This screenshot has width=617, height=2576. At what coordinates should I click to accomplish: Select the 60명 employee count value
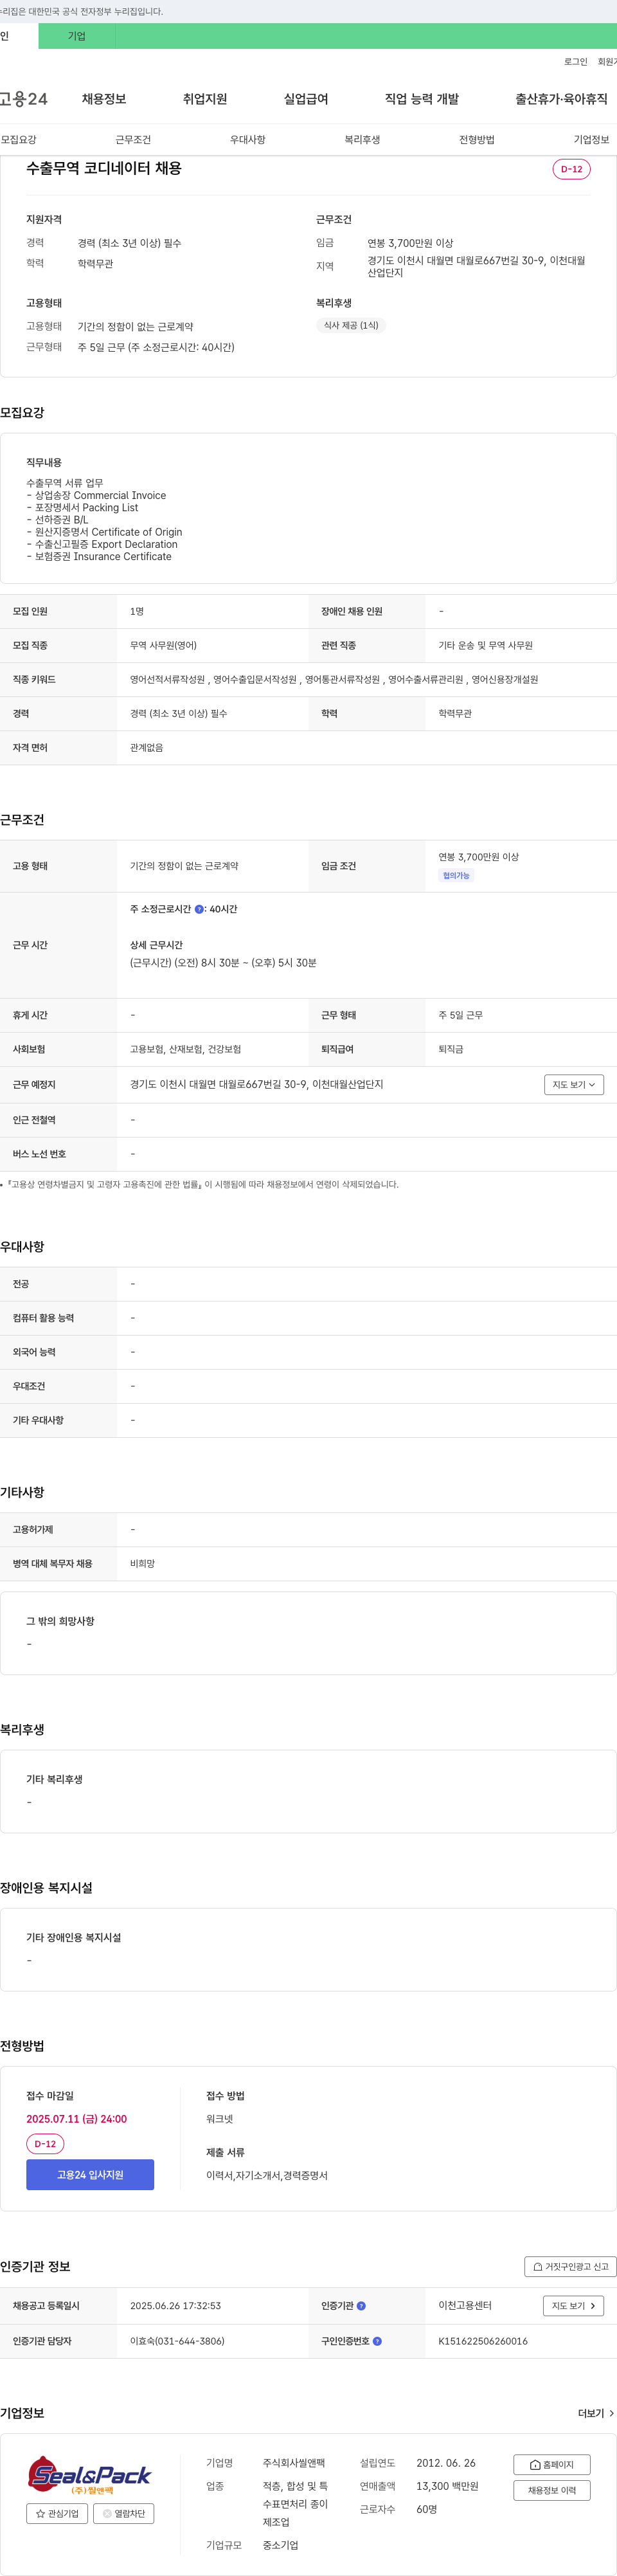pyautogui.click(x=427, y=2510)
